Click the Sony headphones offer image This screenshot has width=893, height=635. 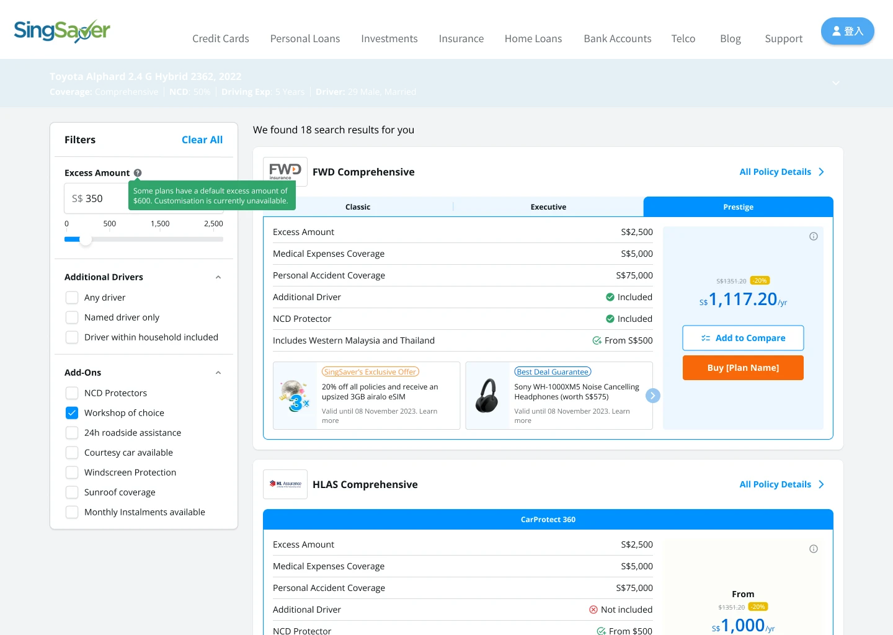pyautogui.click(x=487, y=396)
